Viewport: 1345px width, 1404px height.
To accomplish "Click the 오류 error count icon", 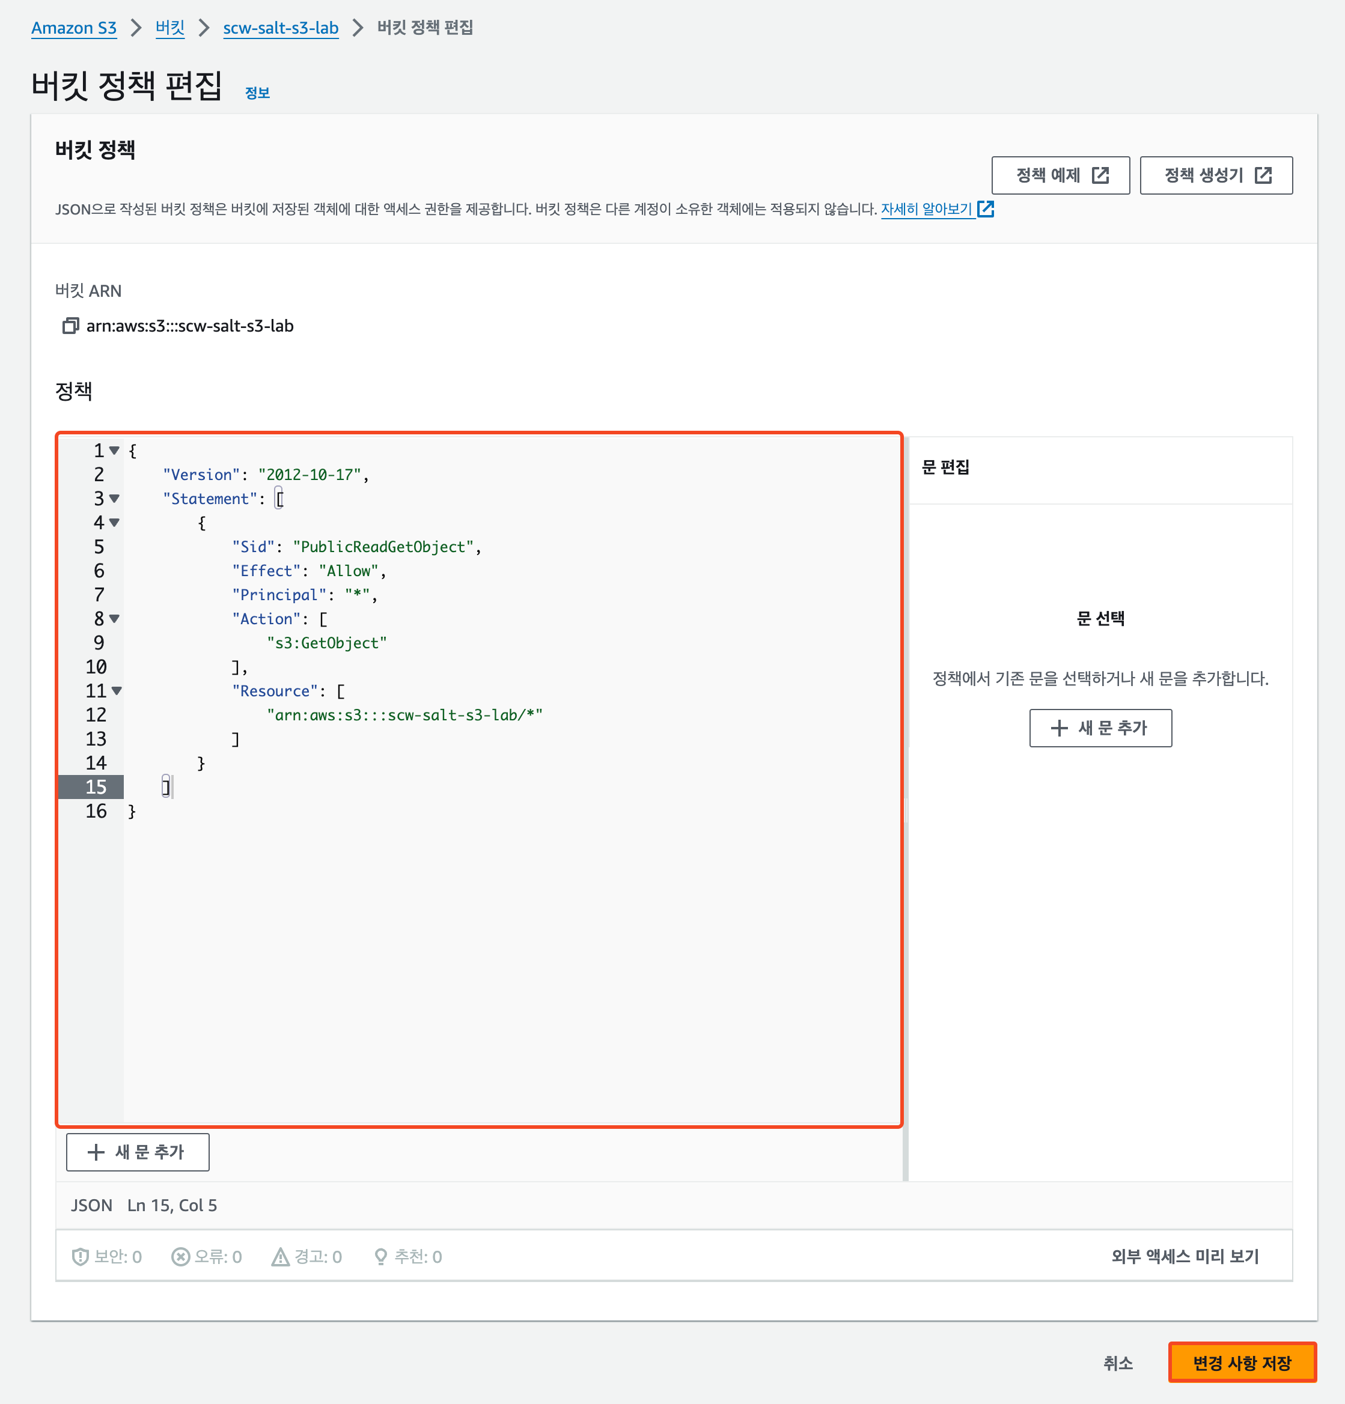I will pyautogui.click(x=180, y=1256).
